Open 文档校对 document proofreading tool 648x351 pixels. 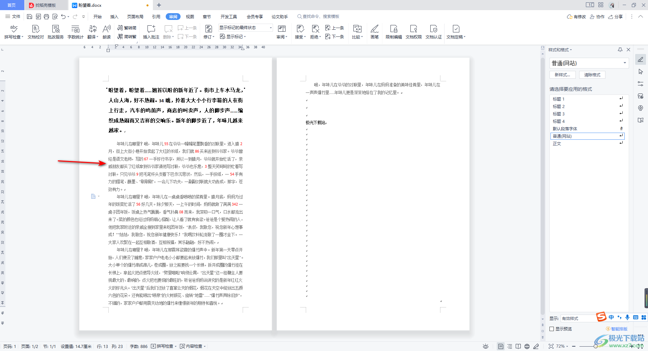click(x=36, y=32)
